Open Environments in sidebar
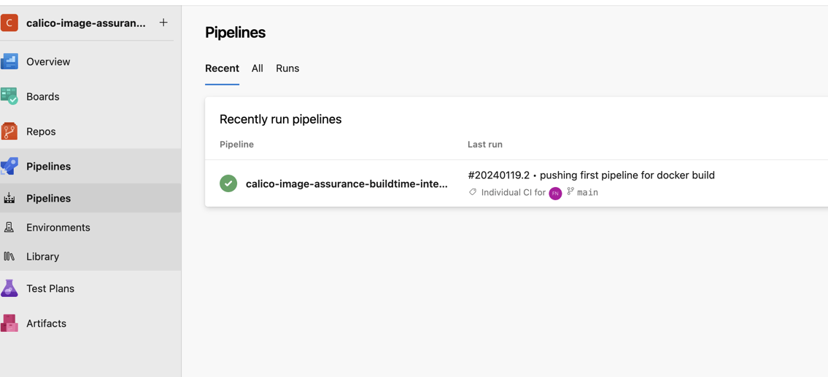 click(x=58, y=228)
